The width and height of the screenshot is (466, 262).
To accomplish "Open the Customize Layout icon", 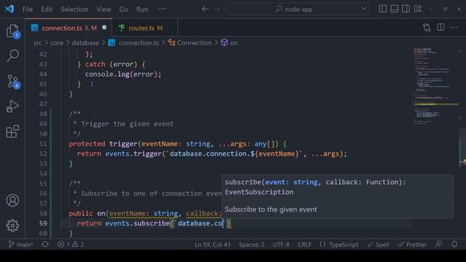I will click(x=418, y=9).
